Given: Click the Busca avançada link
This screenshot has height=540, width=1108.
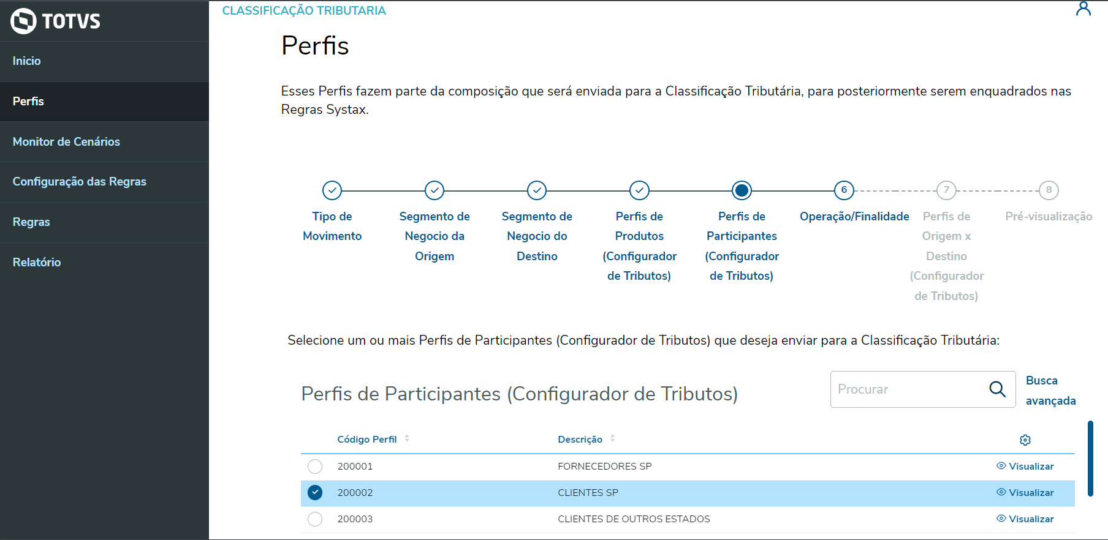Looking at the screenshot, I should point(1050,391).
